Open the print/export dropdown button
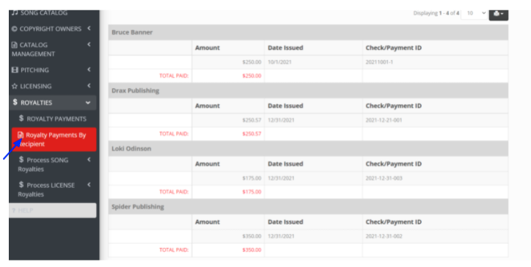Screen dimensions: 531x267 498,14
